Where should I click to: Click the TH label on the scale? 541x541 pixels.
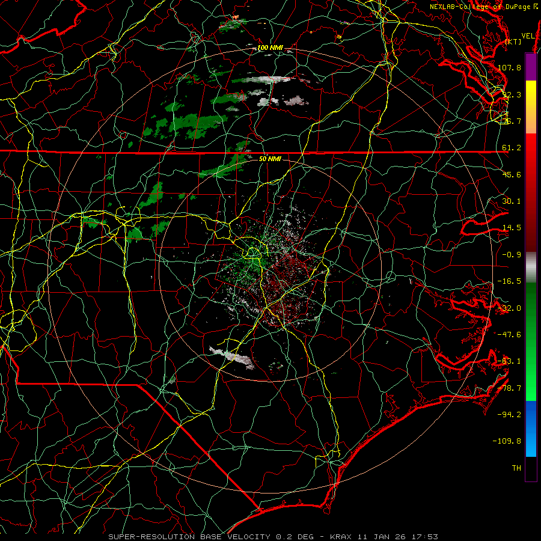[x=516, y=468]
